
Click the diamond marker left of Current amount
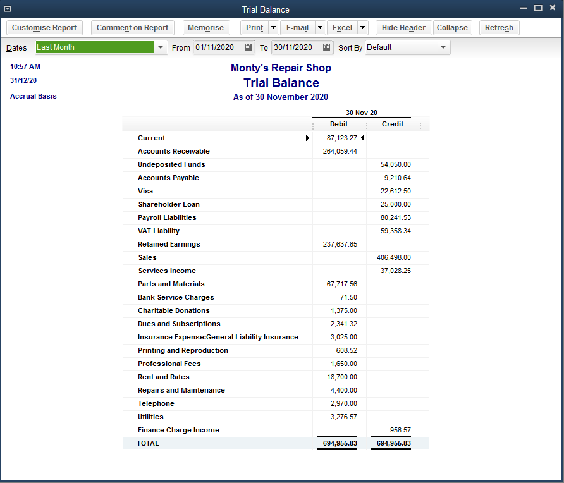point(307,138)
